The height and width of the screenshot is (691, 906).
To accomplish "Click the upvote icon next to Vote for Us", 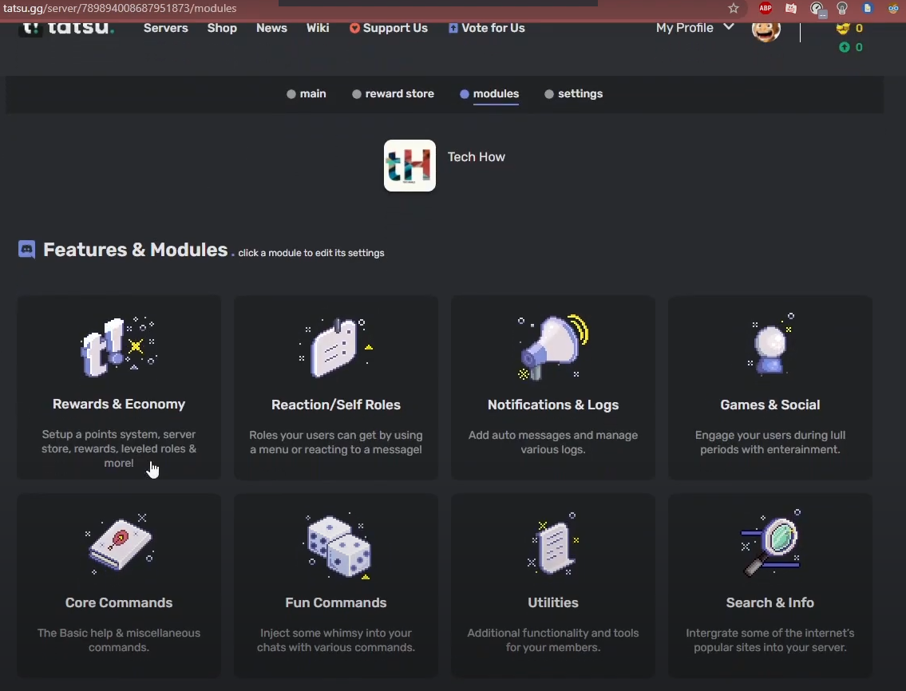I will point(453,28).
